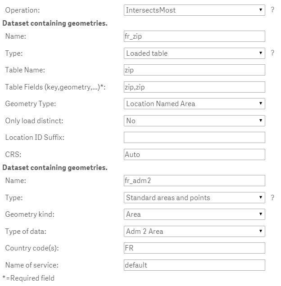
Task: Open Type dropdown showing Standard areas and points
Action: 195,197
